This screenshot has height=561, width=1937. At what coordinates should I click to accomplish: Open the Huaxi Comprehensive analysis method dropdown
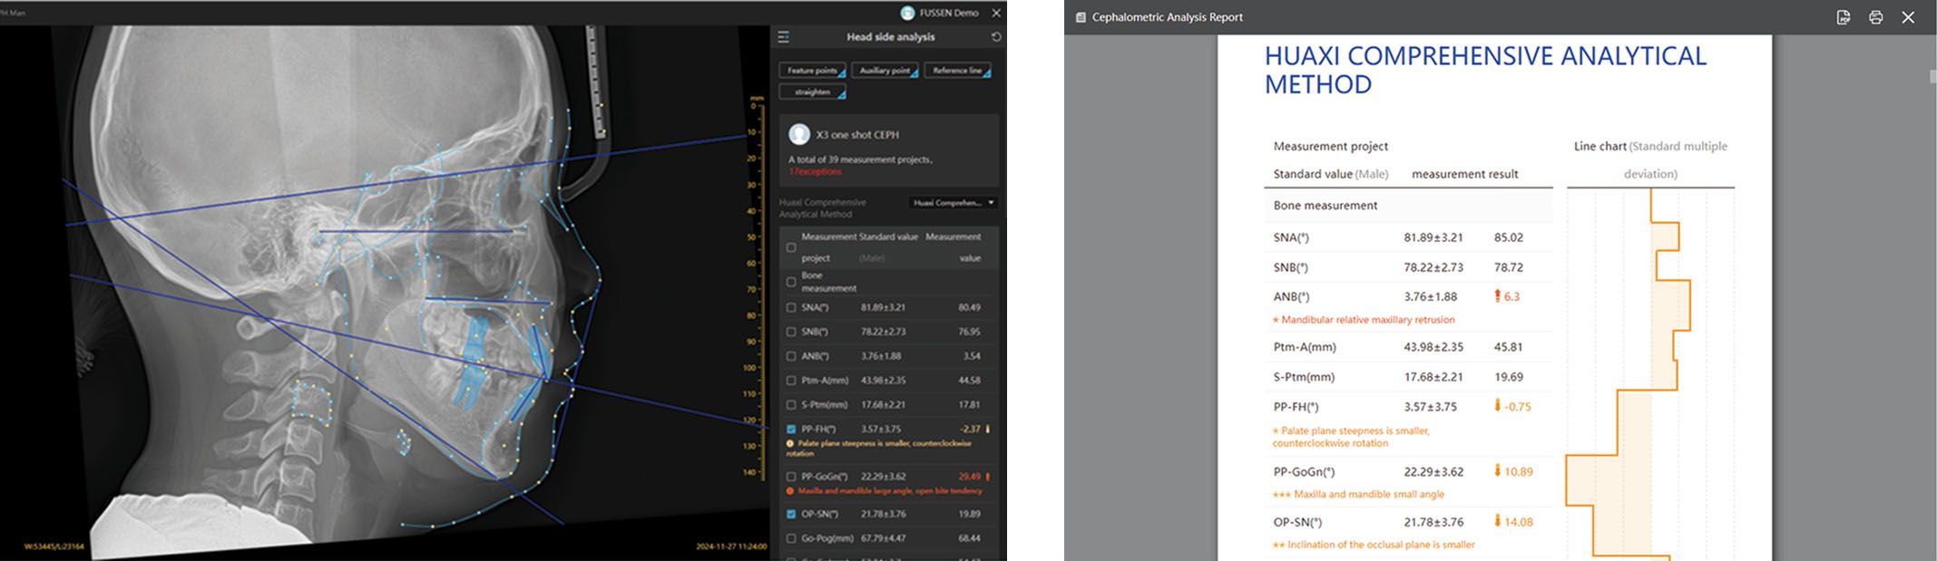pyautogui.click(x=954, y=203)
